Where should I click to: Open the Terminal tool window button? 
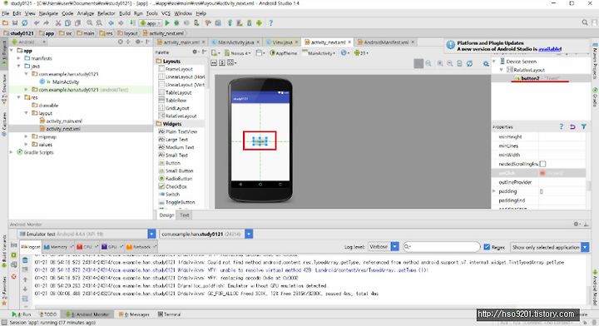[x=169, y=314]
